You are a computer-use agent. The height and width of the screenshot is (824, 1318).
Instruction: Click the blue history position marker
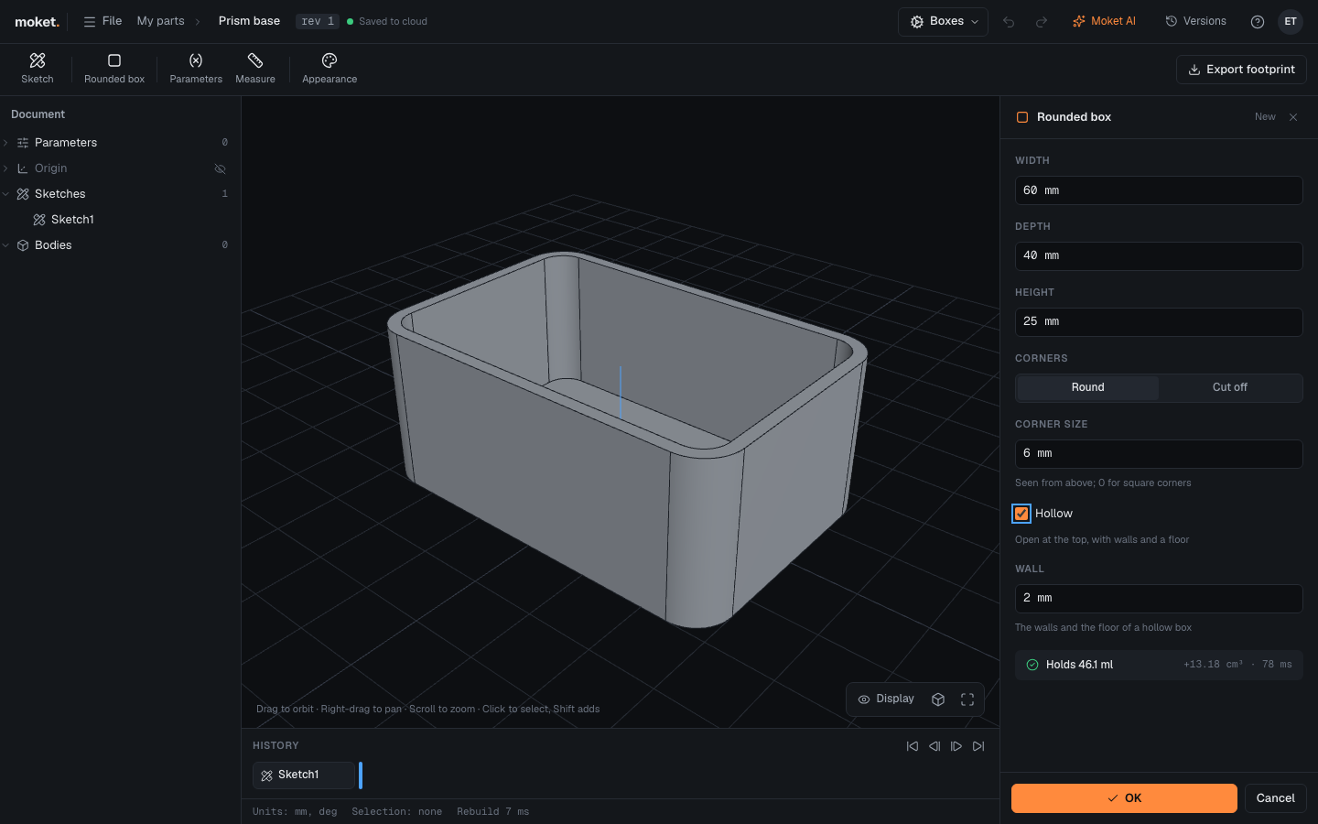pyautogui.click(x=361, y=775)
